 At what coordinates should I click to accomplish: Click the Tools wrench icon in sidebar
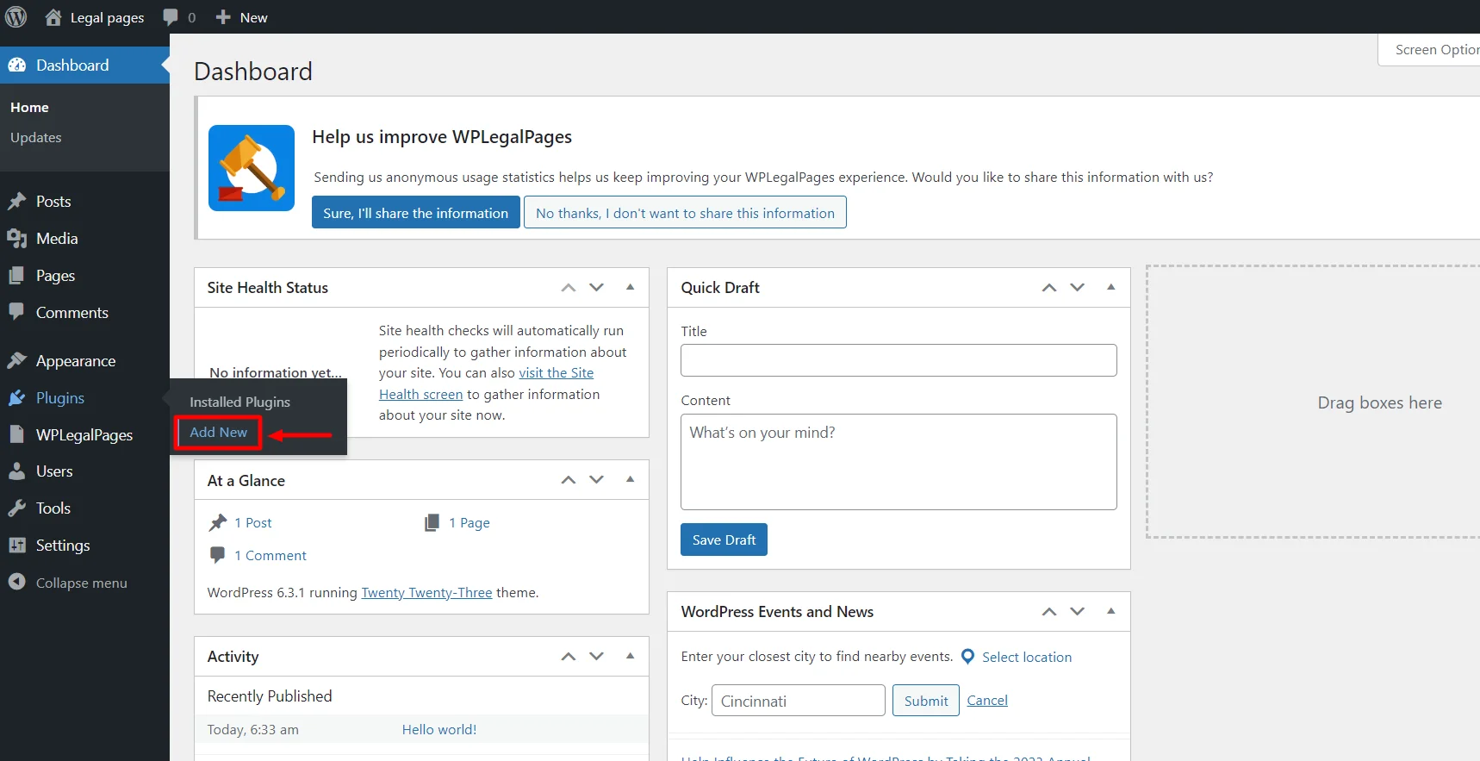17,508
